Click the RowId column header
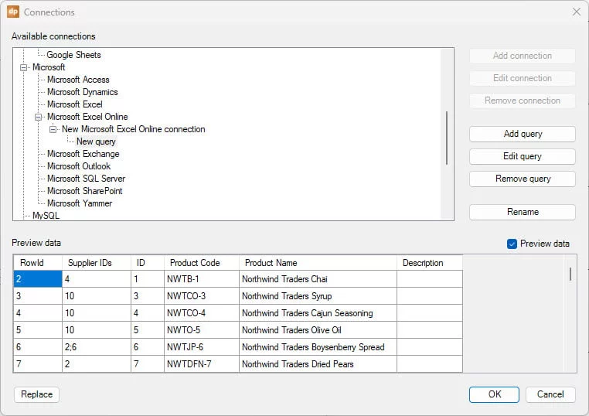The width and height of the screenshot is (589, 416). pos(38,263)
